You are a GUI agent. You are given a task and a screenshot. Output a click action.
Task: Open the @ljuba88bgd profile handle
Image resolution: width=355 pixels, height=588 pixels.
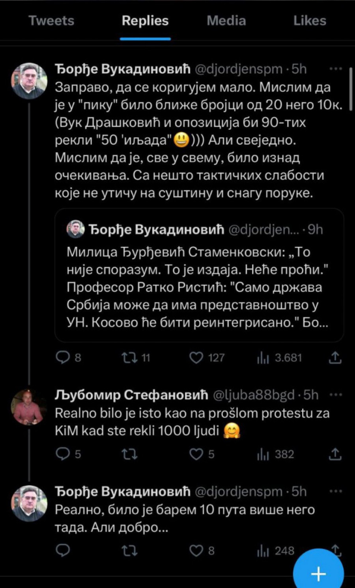pyautogui.click(x=254, y=395)
